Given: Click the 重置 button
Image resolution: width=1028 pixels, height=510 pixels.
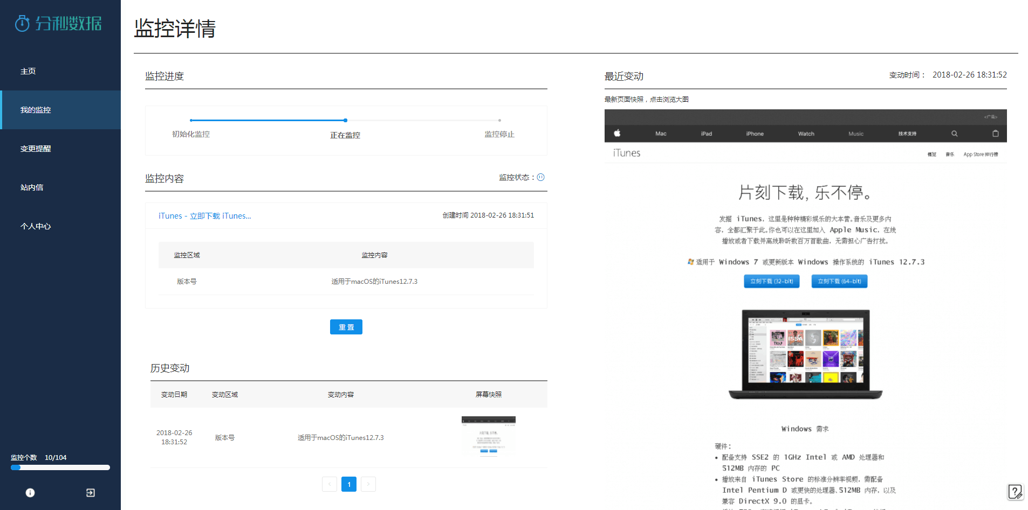Looking at the screenshot, I should [346, 327].
